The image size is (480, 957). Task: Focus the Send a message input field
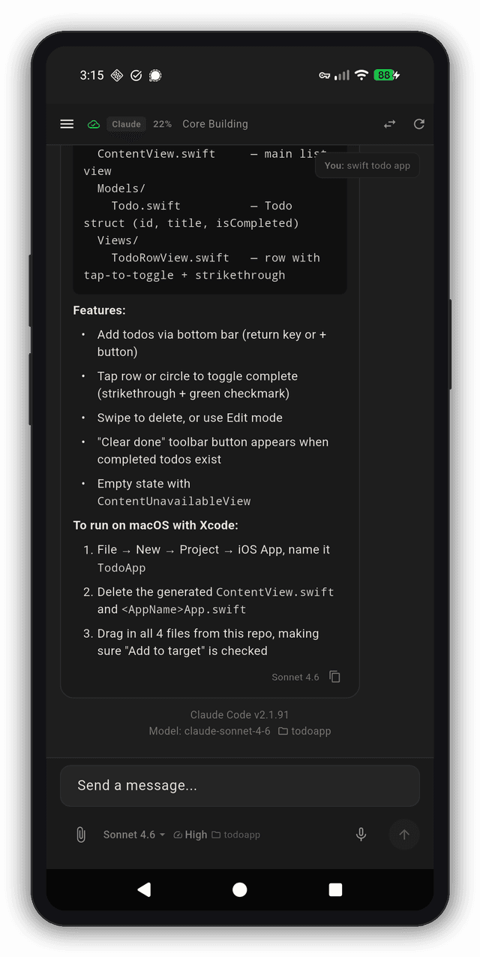click(239, 785)
